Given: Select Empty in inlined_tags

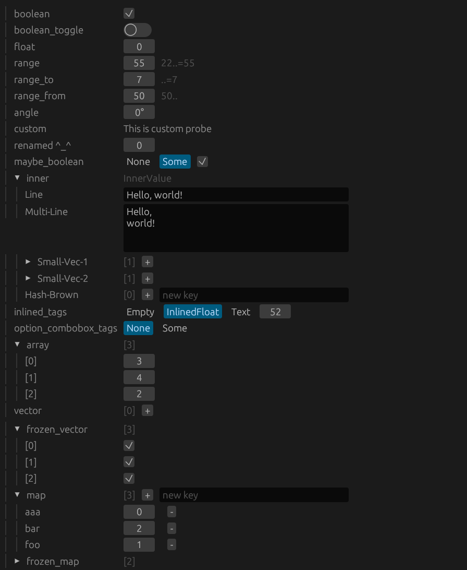Looking at the screenshot, I should [140, 312].
